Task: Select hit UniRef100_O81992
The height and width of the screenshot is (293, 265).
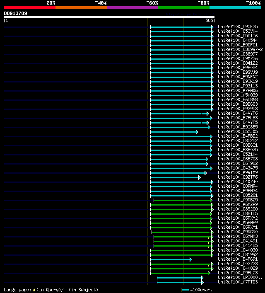Action: 238,254
